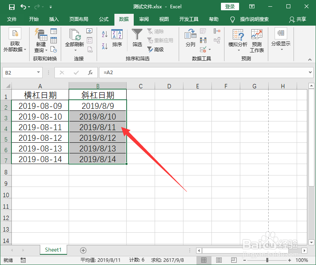Click Relationships icon in 数据工具

point(217,40)
